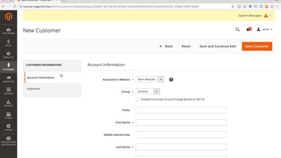Enable Disable Automatic Group Change checkbox
Viewport: 281px width, 158px height.
pos(137,99)
